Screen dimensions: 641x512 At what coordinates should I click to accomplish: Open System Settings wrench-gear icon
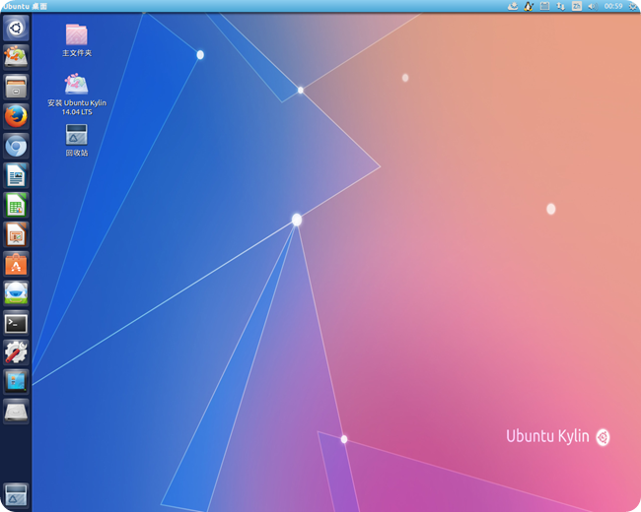(x=16, y=352)
